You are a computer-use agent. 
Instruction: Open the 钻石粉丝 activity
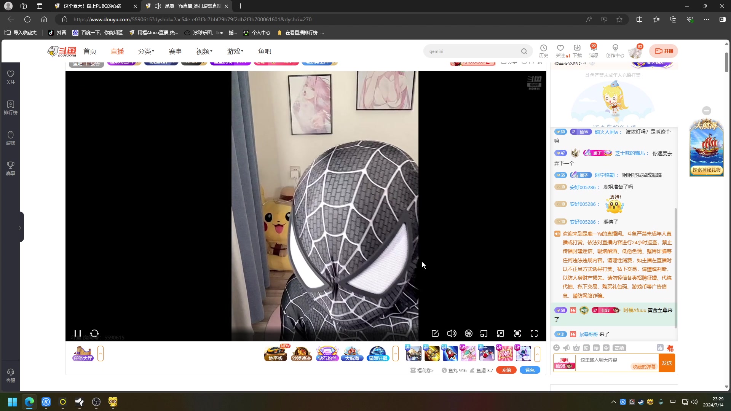(x=327, y=354)
